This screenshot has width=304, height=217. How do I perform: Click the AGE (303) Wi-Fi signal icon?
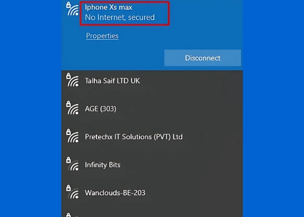point(72,108)
